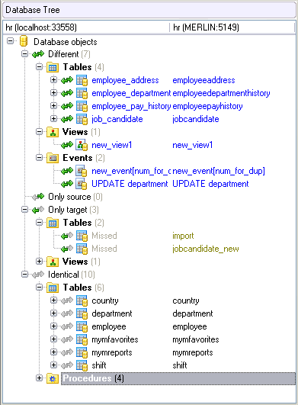
Task: Collapse the Database objects root node
Action: click(11, 41)
